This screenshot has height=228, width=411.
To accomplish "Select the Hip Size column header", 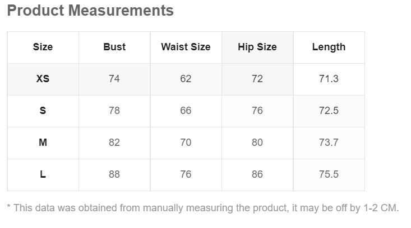I will tap(257, 47).
